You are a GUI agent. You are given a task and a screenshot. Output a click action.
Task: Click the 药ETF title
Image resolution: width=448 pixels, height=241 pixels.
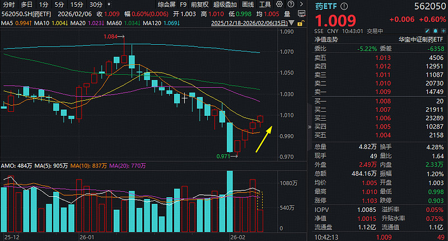(326, 6)
